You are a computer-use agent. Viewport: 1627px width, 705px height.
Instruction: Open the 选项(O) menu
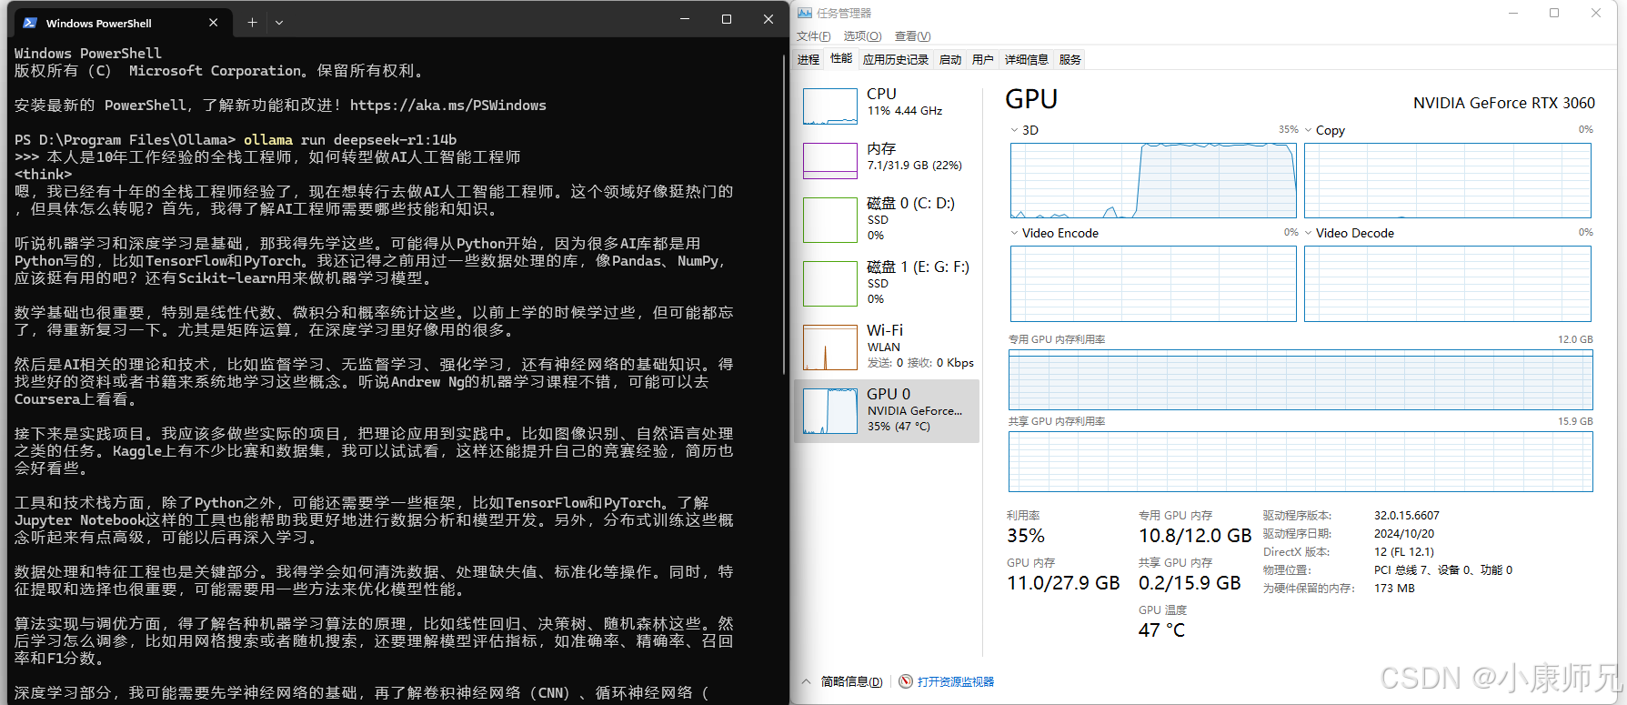[862, 36]
